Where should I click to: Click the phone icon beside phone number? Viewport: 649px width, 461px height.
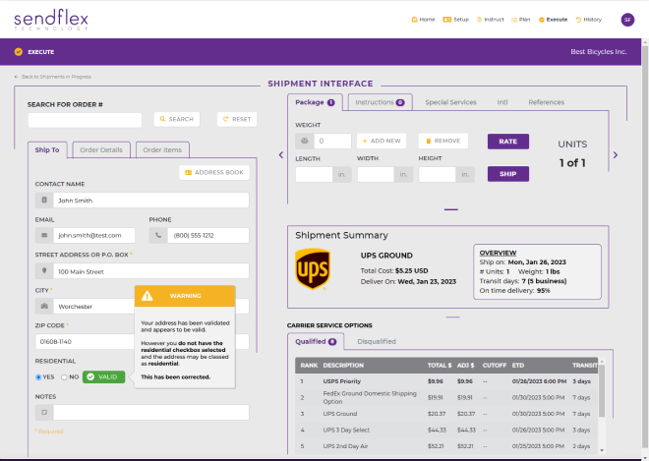159,236
